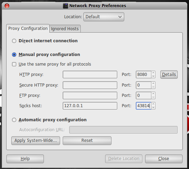Screen dimensions: 189x169
Task: Select Direct internet connection option
Action: click(14, 41)
